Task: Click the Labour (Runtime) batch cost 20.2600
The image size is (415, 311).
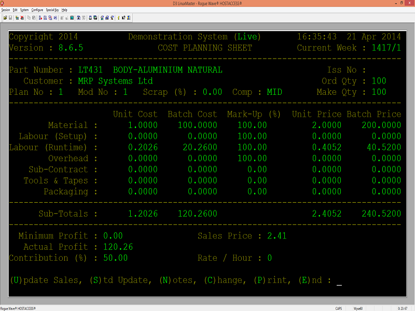Action: coord(200,147)
